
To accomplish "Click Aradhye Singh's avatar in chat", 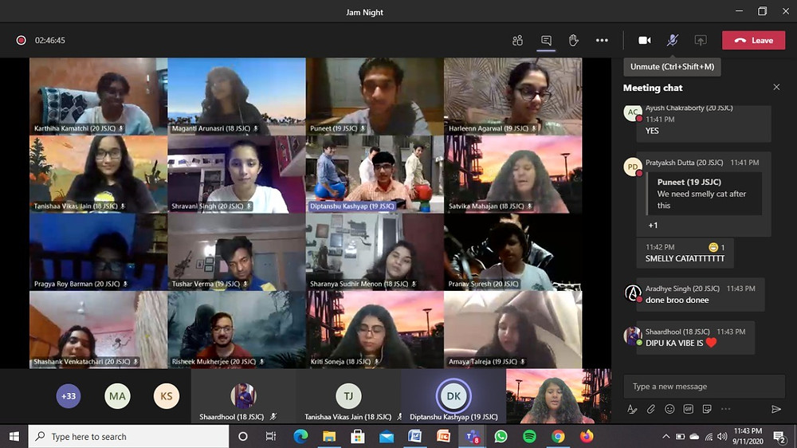I will (633, 293).
